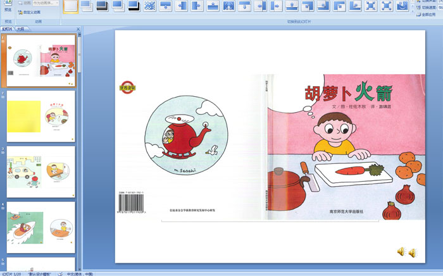Apply the Uncover Right-Down transition
This screenshot has height=276, width=443.
tap(340, 6)
